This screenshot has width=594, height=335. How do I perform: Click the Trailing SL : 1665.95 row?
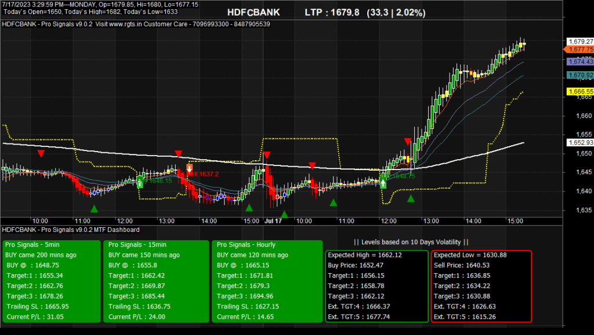click(x=38, y=306)
